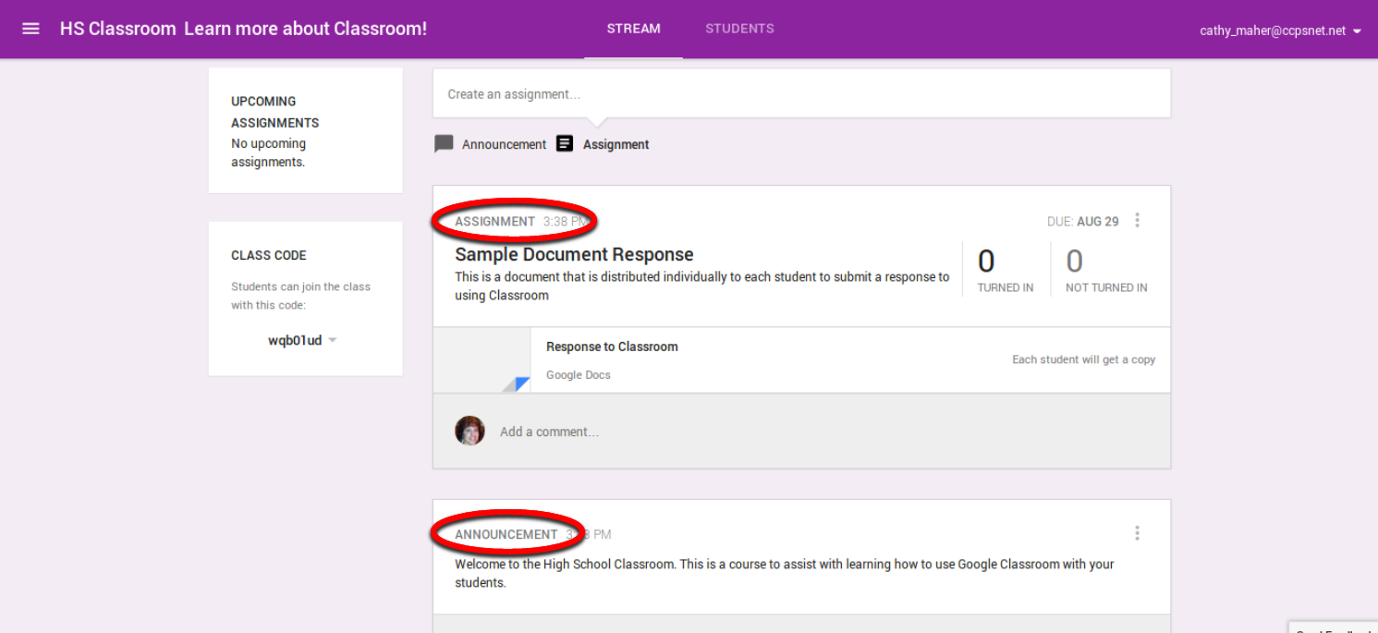
Task: Open the Sample Document Response three-dot menu
Action: [x=1137, y=221]
